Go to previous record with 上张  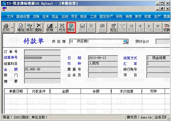click(x=140, y=28)
